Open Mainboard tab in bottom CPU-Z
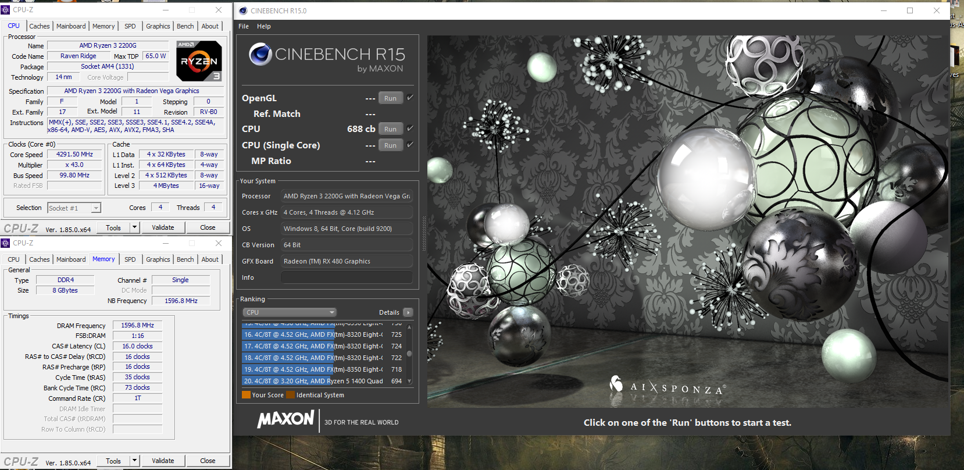The width and height of the screenshot is (964, 470). pyautogui.click(x=71, y=259)
